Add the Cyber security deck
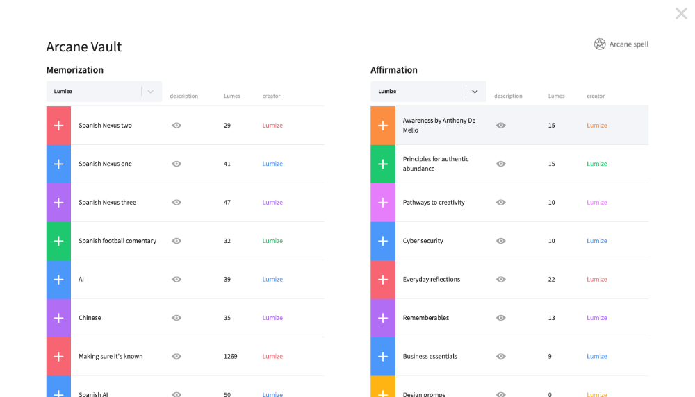 (383, 241)
